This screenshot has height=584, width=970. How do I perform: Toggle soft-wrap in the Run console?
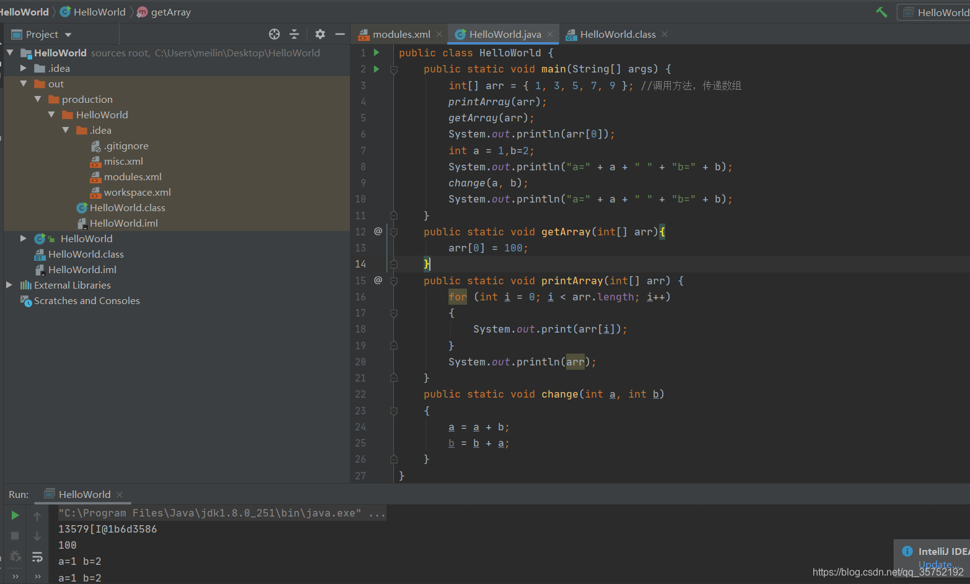pos(37,557)
